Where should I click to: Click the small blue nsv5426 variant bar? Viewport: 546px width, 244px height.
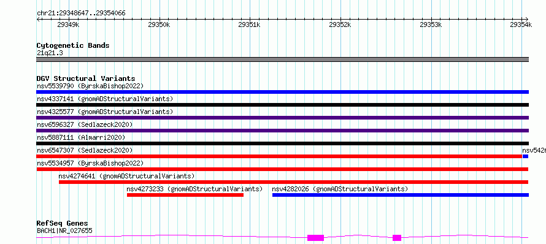coord(526,156)
